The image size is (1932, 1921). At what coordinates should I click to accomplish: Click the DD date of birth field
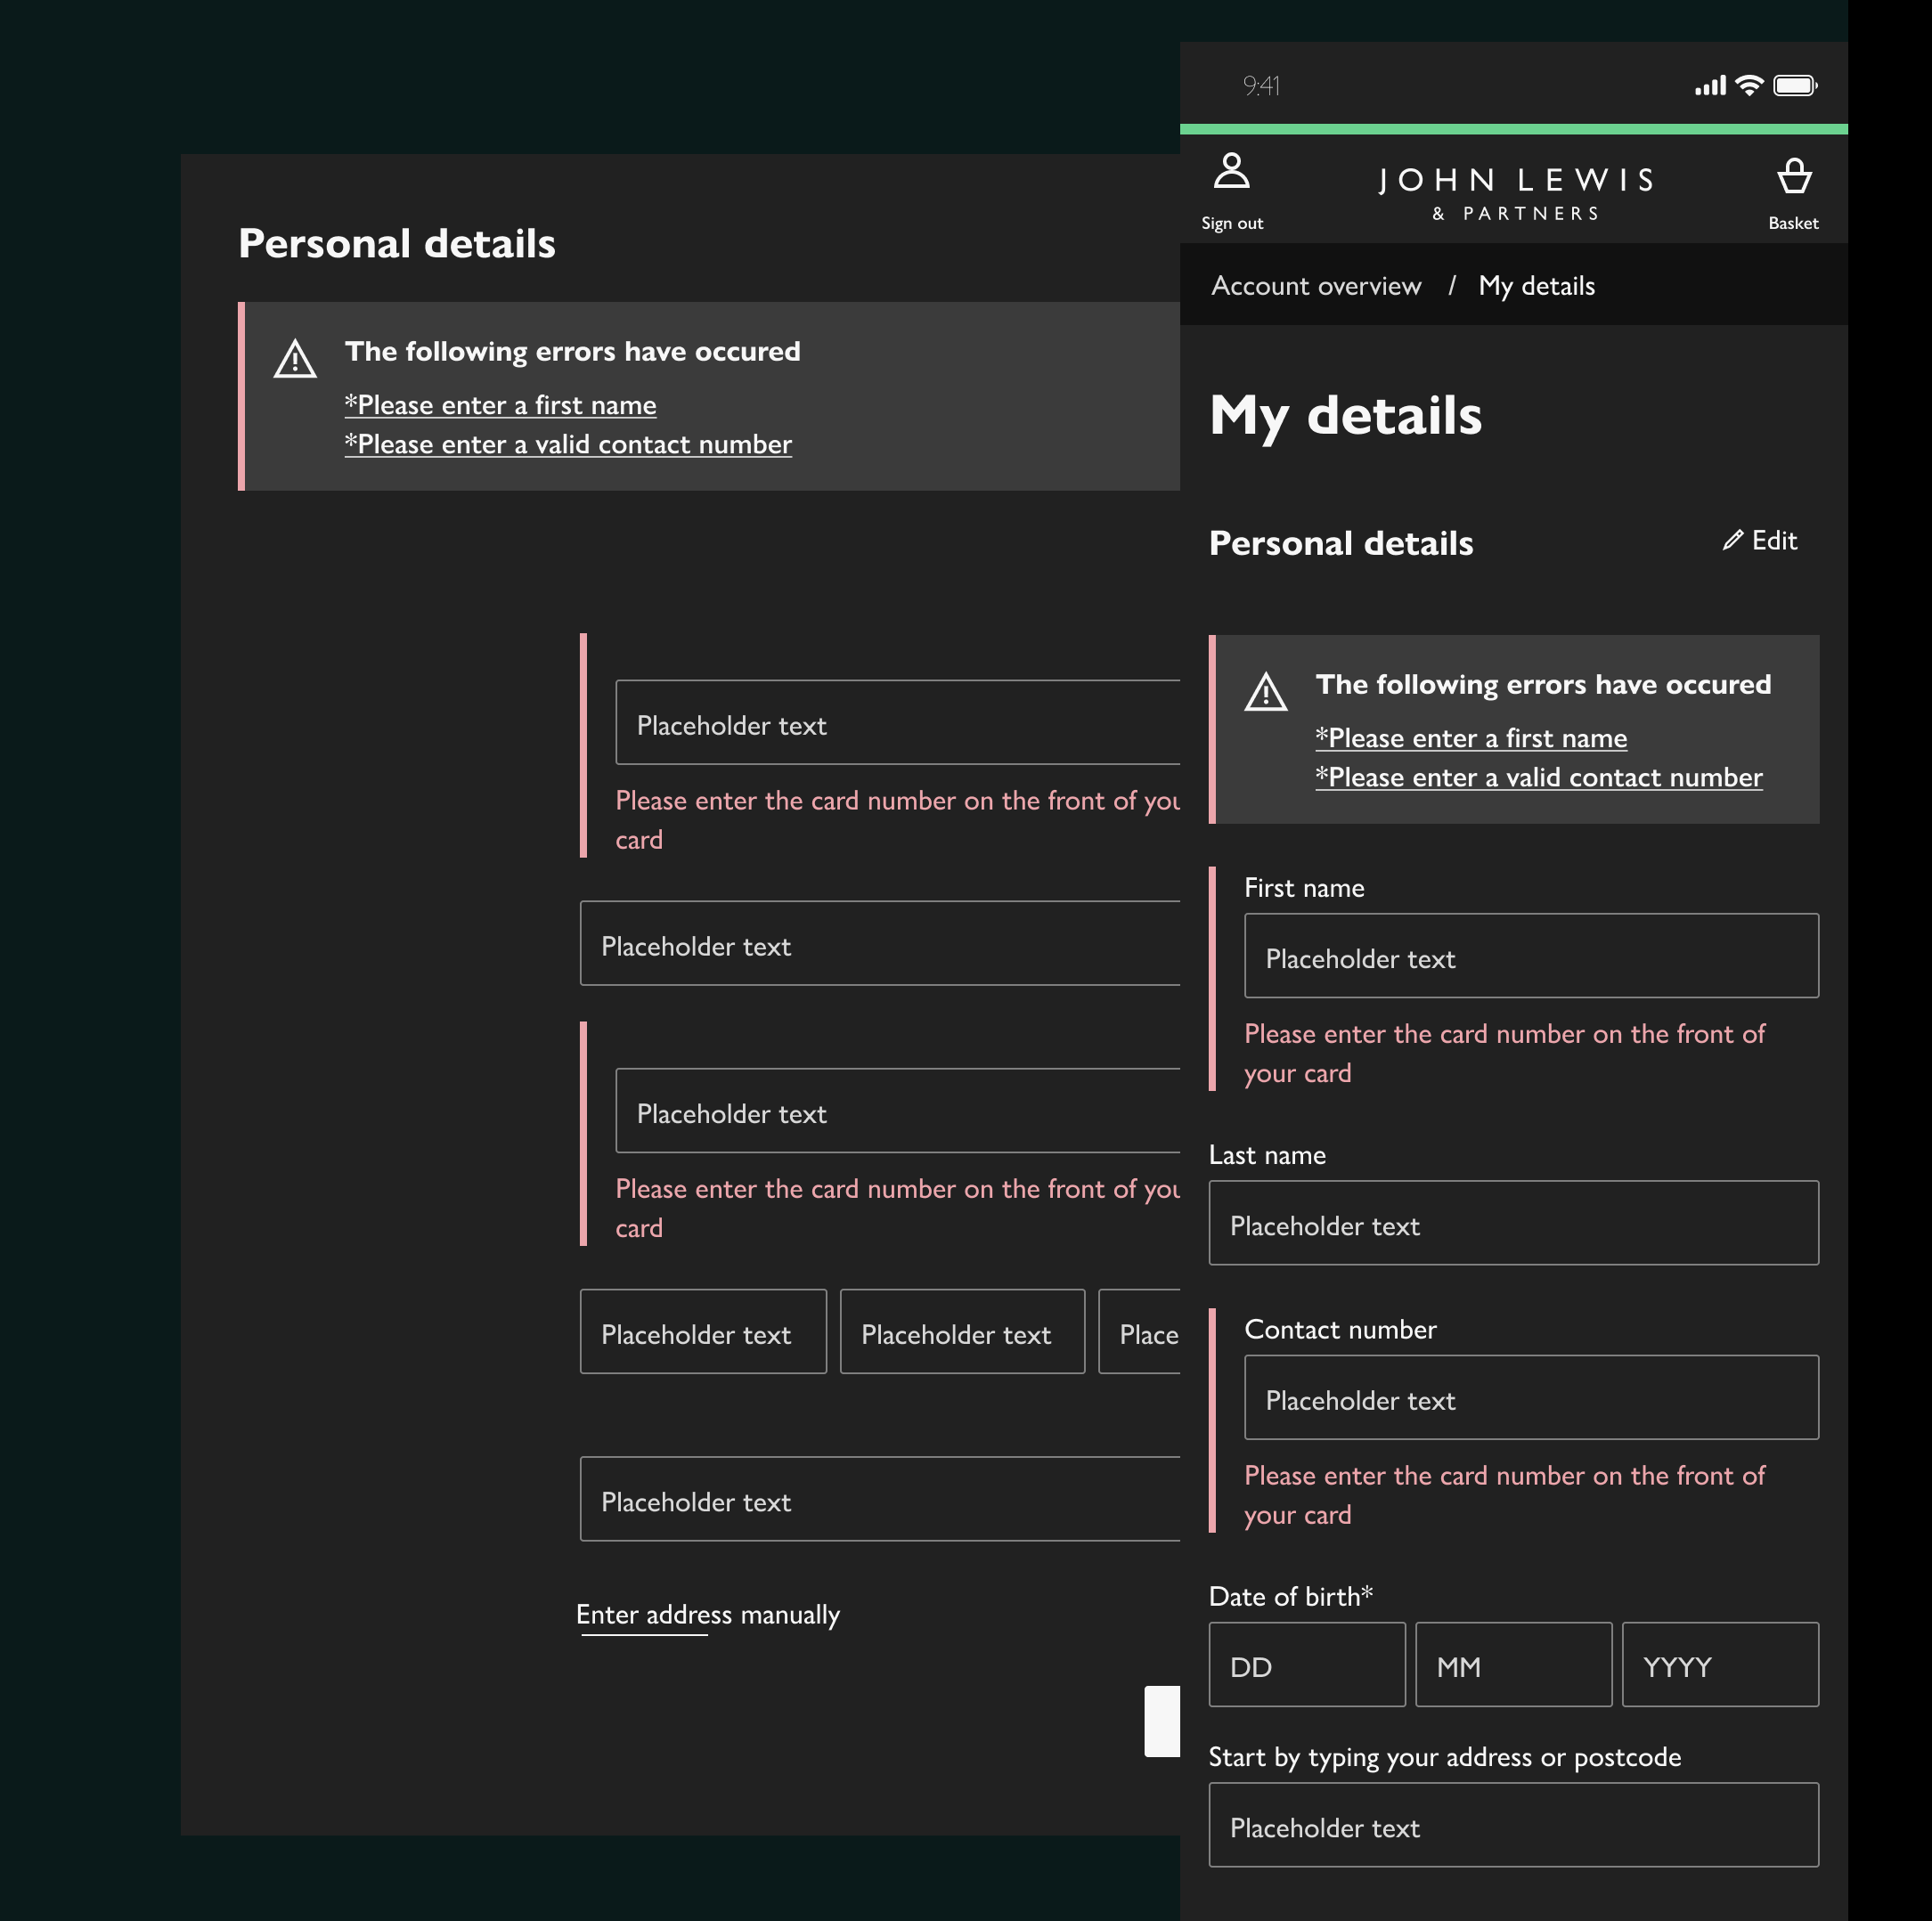(1306, 1665)
